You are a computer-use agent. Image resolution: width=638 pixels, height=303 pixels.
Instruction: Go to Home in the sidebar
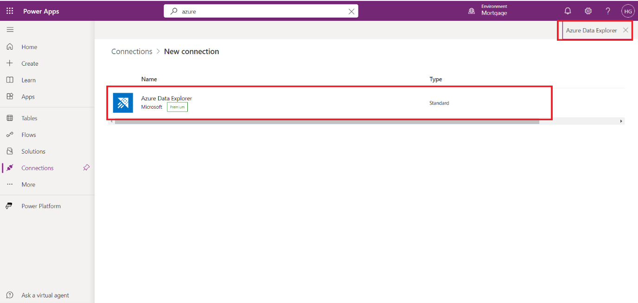tap(29, 47)
